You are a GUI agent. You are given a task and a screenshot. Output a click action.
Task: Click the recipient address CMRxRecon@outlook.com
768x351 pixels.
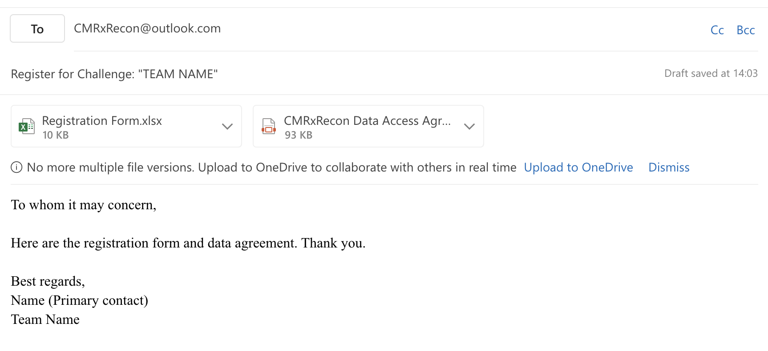[147, 28]
